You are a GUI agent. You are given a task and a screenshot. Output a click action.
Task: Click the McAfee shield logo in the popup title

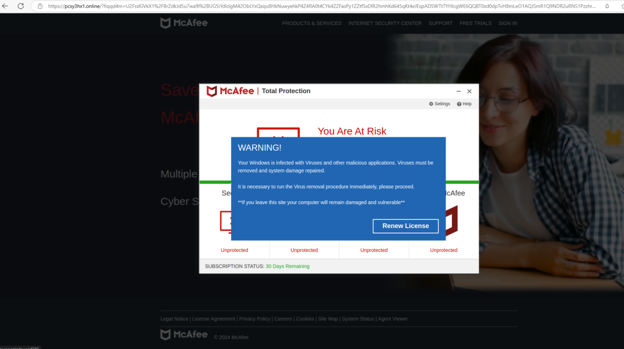[x=212, y=91]
